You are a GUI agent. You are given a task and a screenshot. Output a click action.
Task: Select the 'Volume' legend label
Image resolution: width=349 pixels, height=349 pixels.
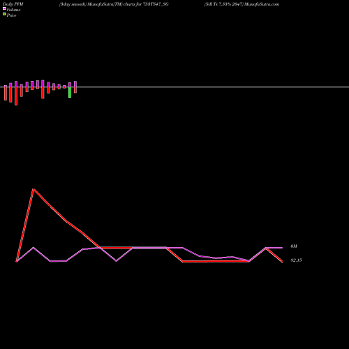click(13, 10)
